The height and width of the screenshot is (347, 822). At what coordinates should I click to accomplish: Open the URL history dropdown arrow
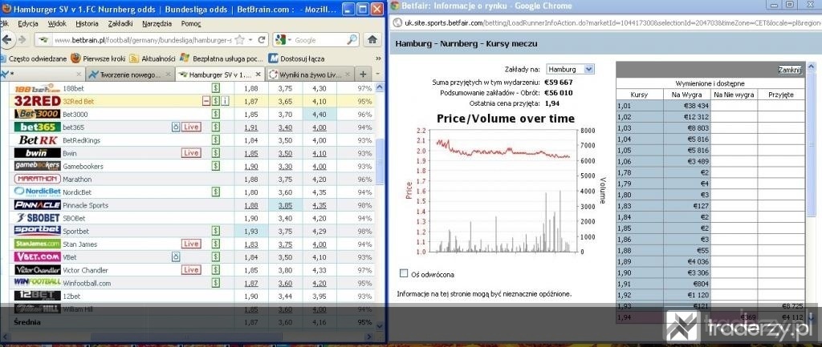[x=250, y=40]
